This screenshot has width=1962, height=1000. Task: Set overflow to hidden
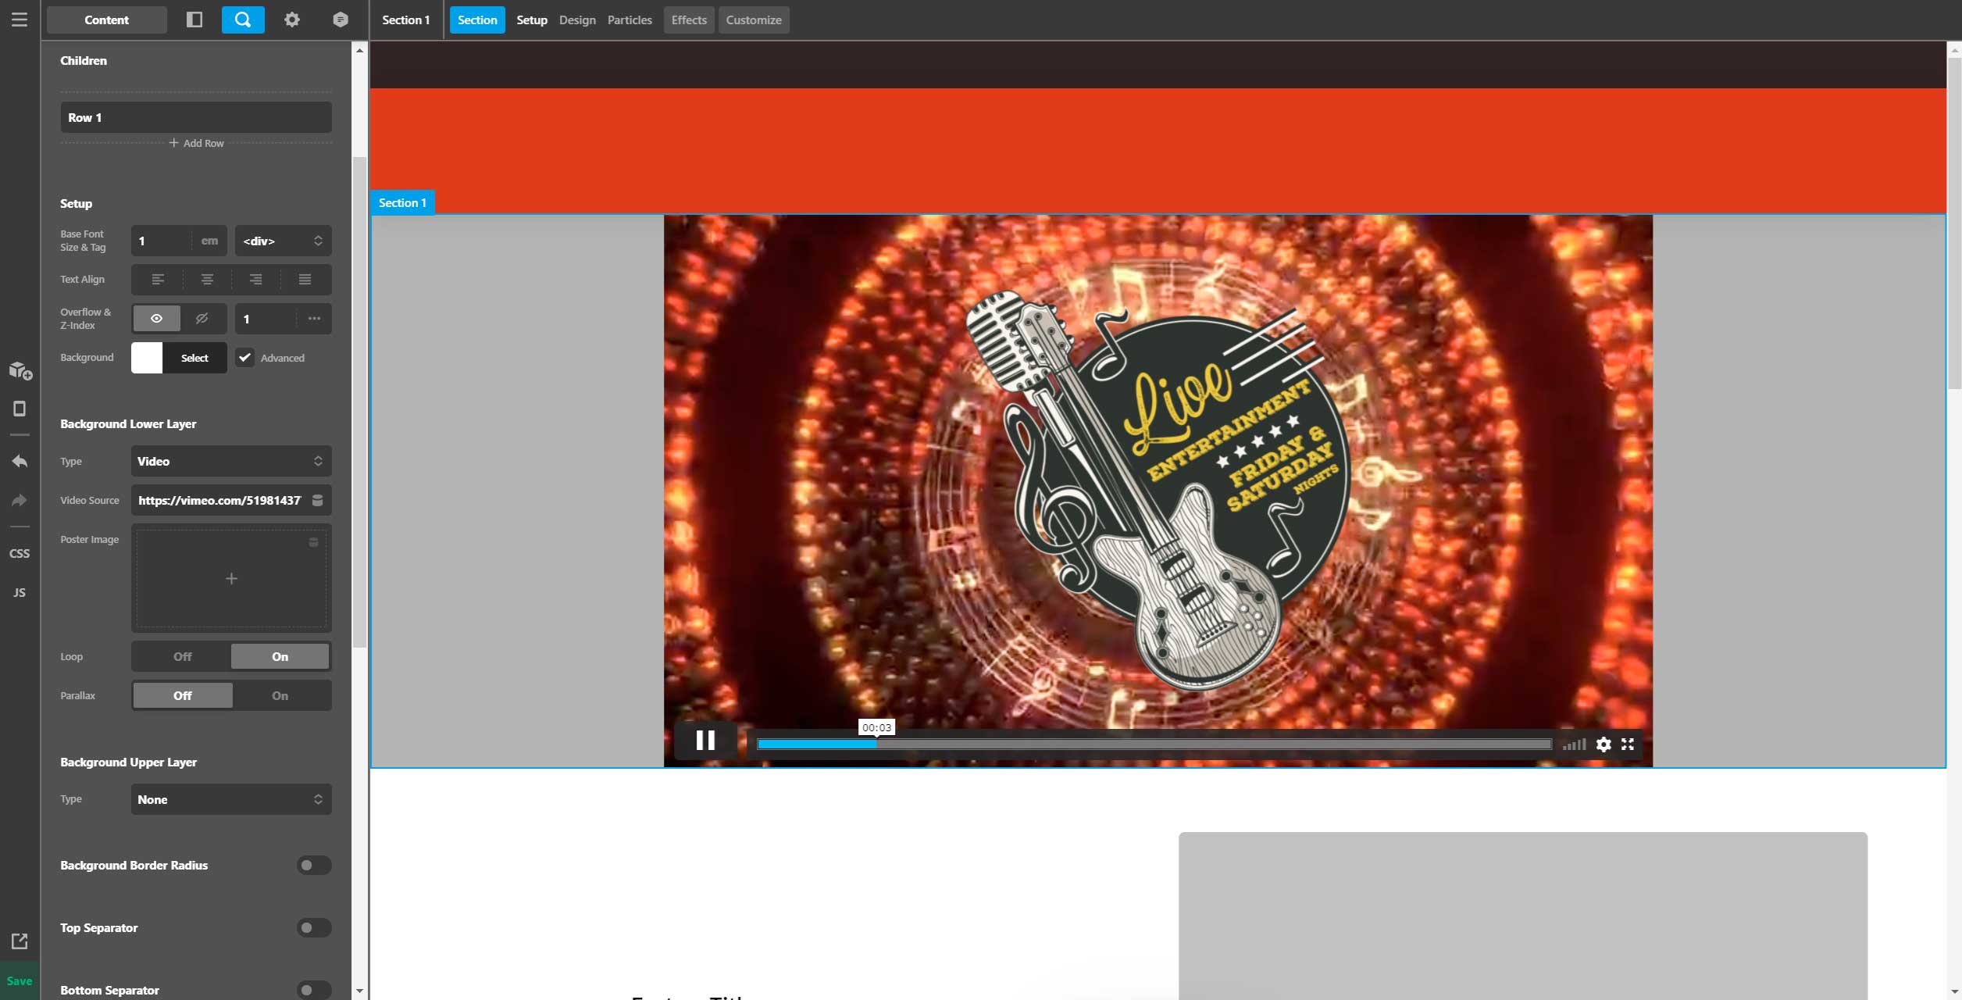click(x=202, y=319)
